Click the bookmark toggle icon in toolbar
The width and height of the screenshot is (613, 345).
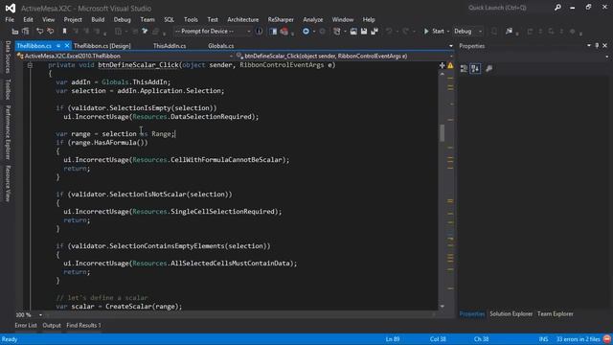[64, 32]
